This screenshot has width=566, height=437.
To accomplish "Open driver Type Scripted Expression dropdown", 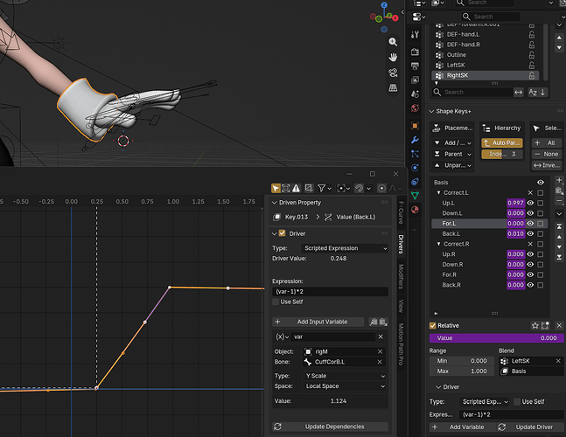I will point(345,248).
